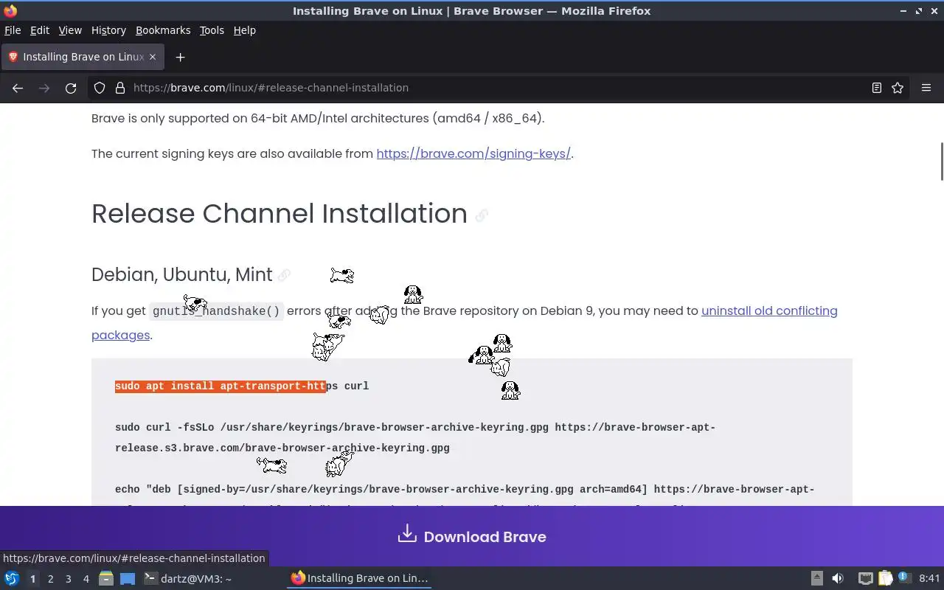
Task: Open the Firefox hamburger application menu
Action: tap(926, 88)
